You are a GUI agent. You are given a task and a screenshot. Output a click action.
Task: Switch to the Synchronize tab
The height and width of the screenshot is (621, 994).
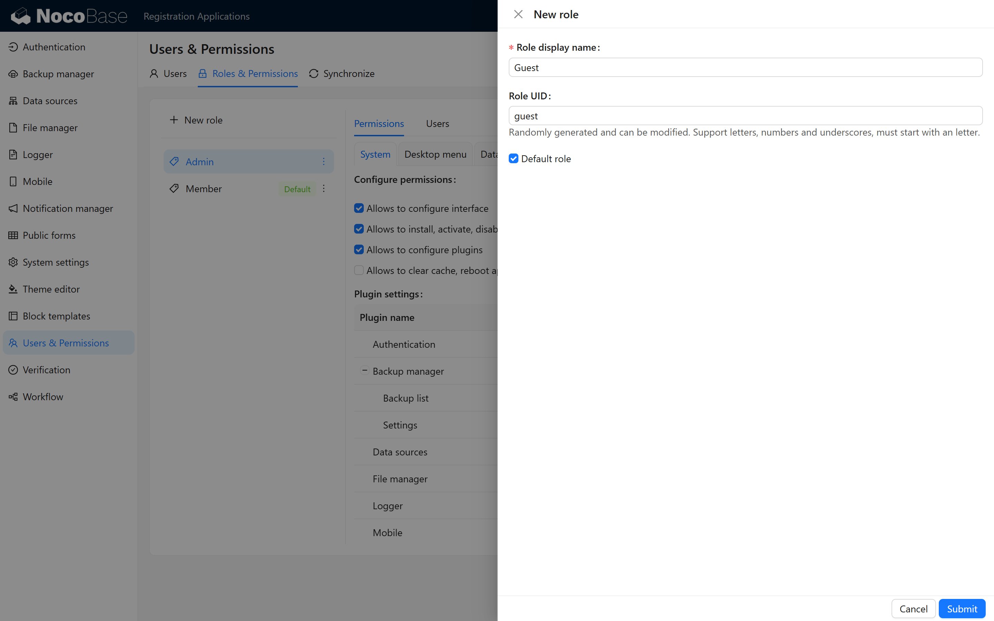point(342,73)
